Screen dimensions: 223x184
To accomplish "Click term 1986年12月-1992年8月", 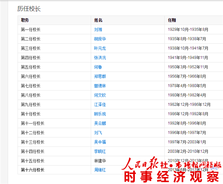I will [188, 114].
